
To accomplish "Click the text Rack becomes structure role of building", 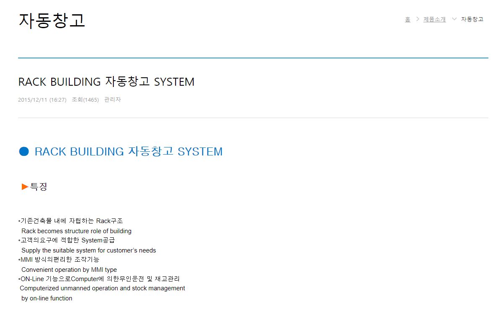I will (76, 231).
